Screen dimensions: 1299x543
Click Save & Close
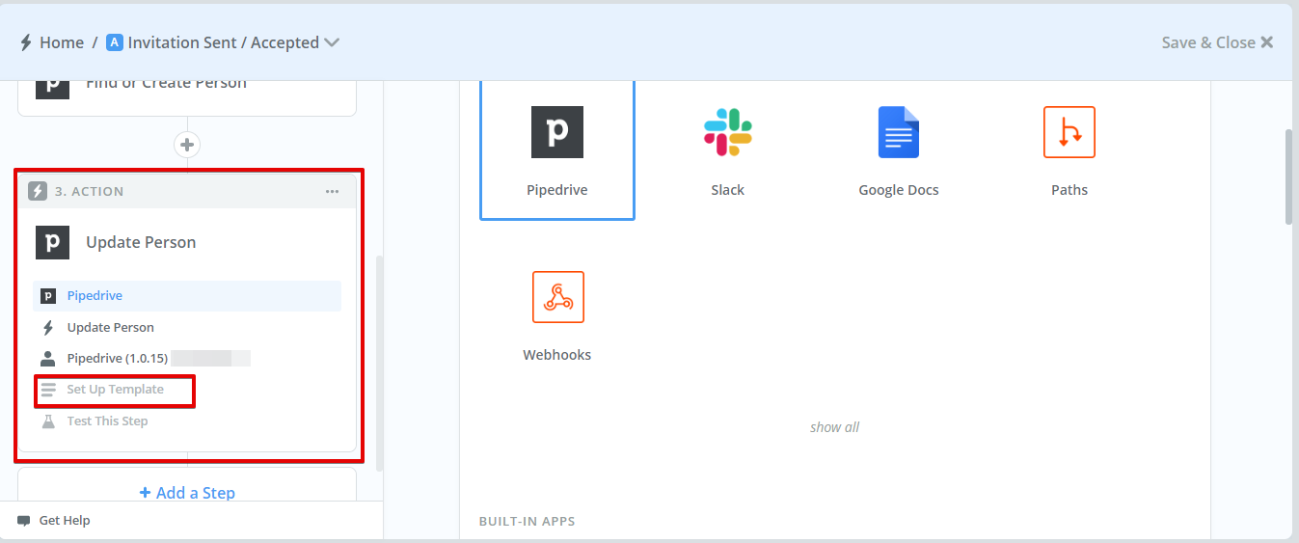click(1208, 42)
